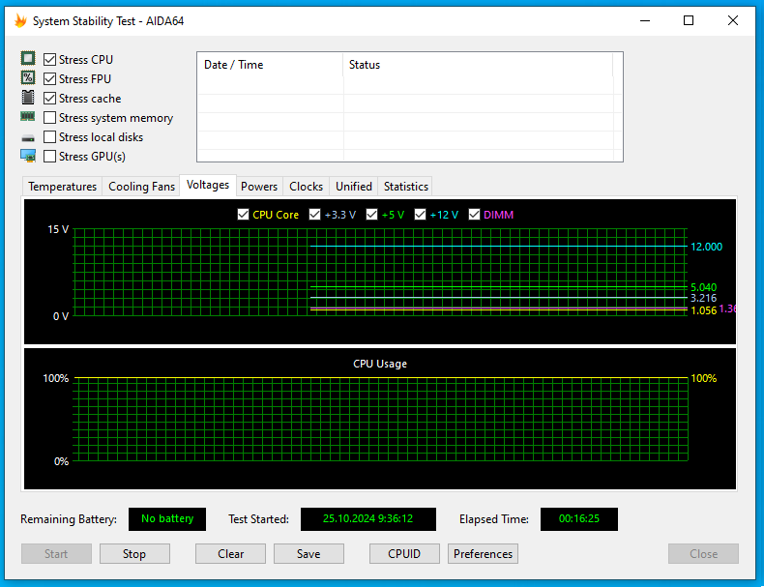Maximize the System Stability Test window
The image size is (764, 587).
point(689,20)
